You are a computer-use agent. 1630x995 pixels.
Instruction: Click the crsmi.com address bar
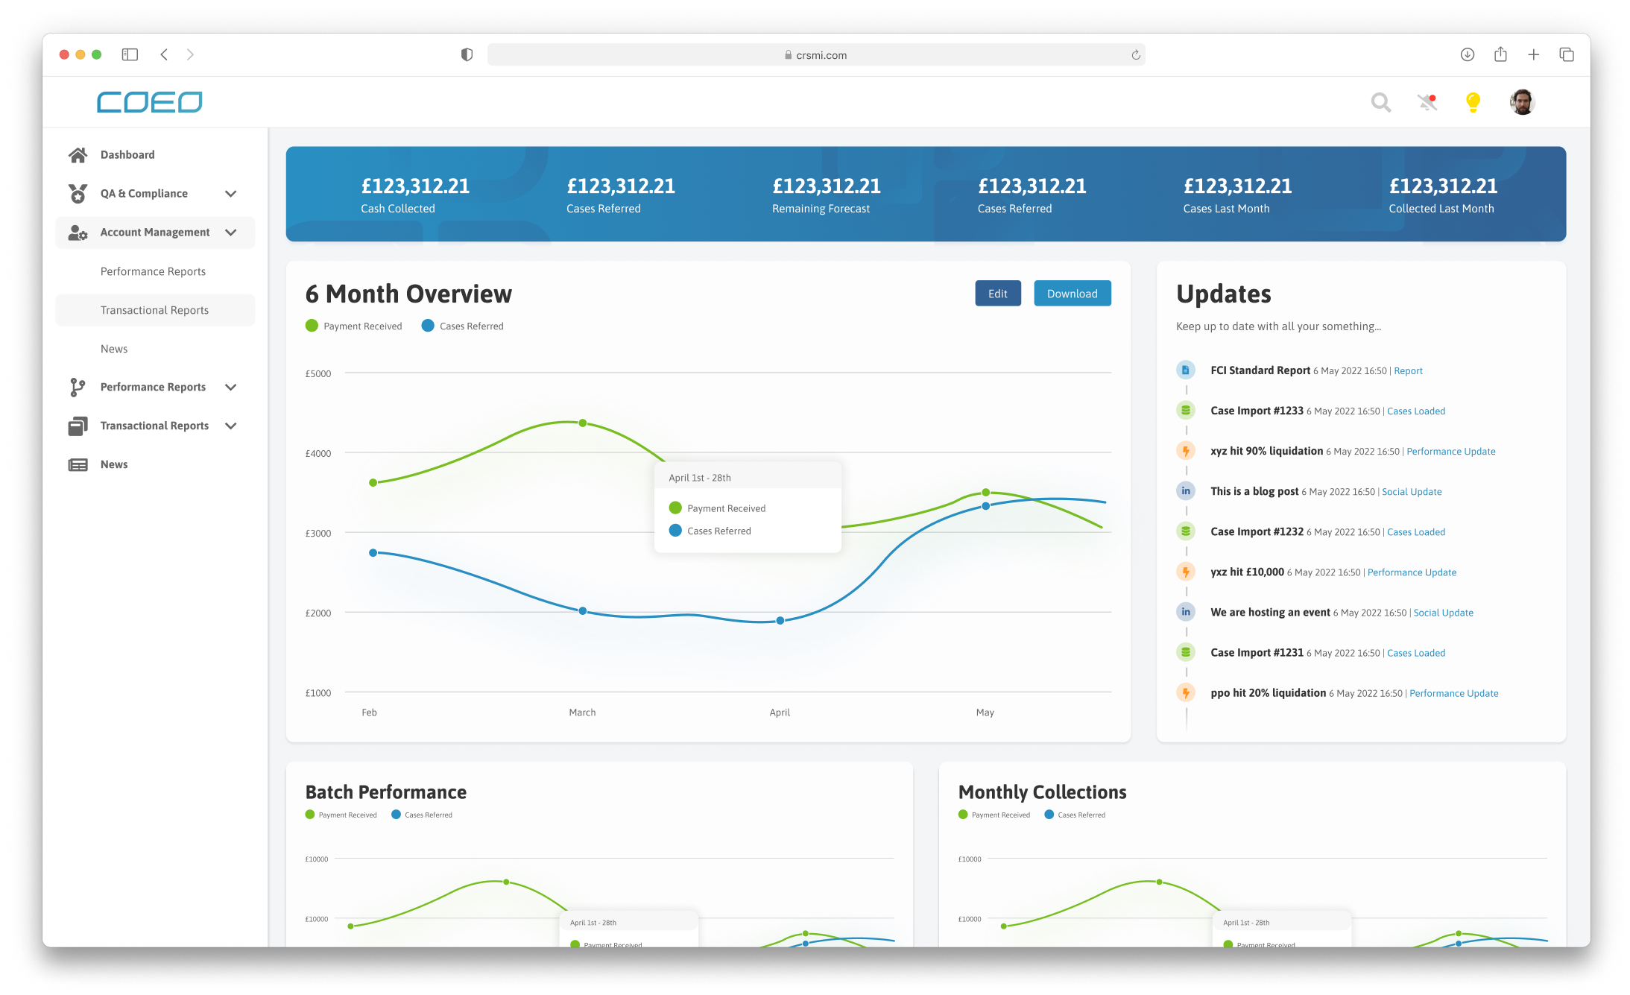(x=816, y=54)
